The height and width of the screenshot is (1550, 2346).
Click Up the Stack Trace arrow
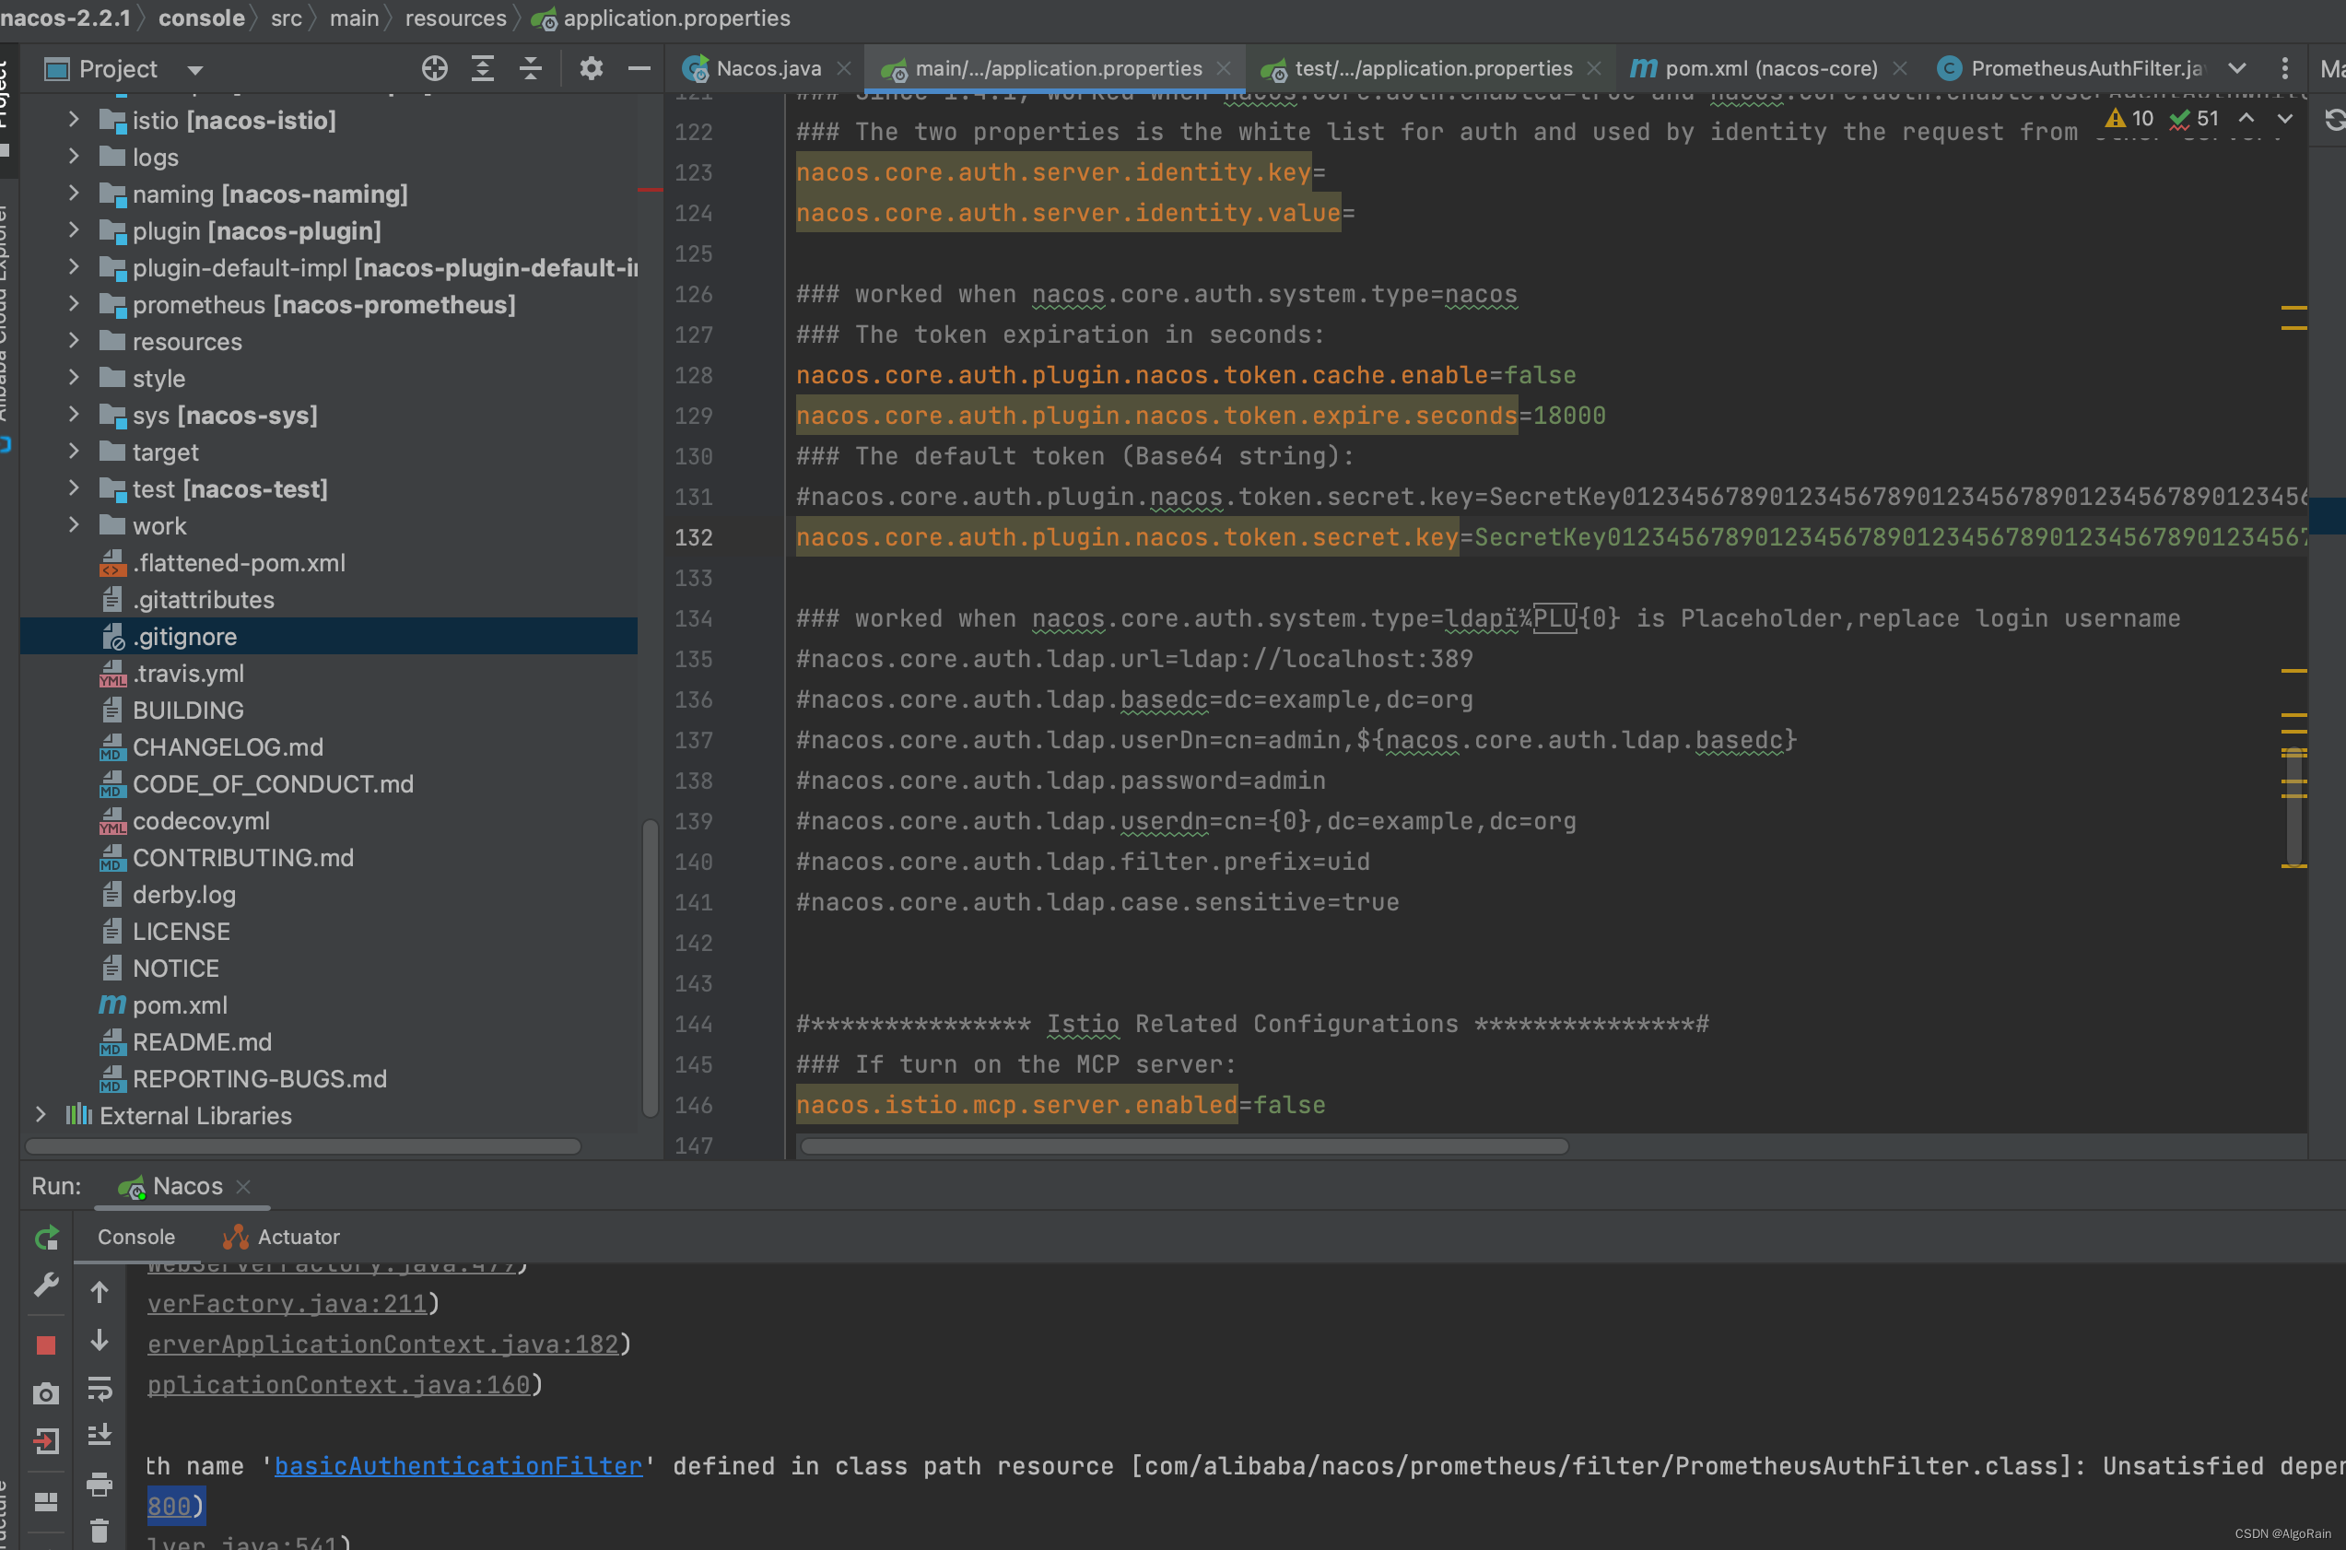point(99,1291)
